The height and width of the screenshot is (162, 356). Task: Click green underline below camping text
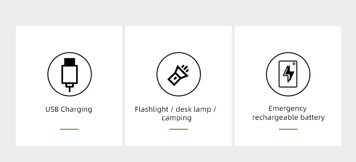178,129
